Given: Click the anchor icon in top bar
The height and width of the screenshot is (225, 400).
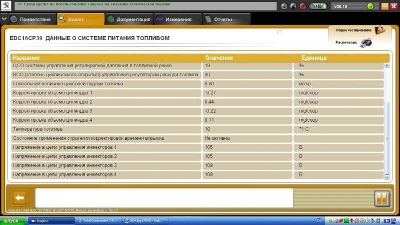Looking at the screenshot, I should click(x=284, y=7).
